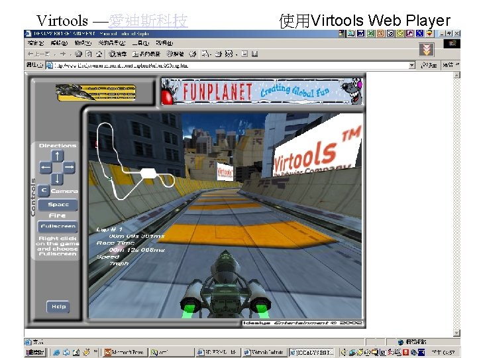Open the 愛迪斯科技 hyperlink in slide title

pos(148,21)
